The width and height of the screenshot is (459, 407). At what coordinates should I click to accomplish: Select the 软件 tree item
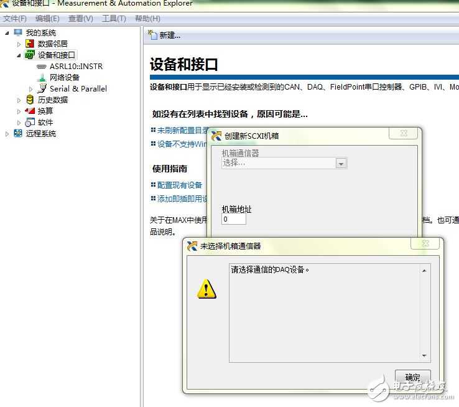[45, 122]
